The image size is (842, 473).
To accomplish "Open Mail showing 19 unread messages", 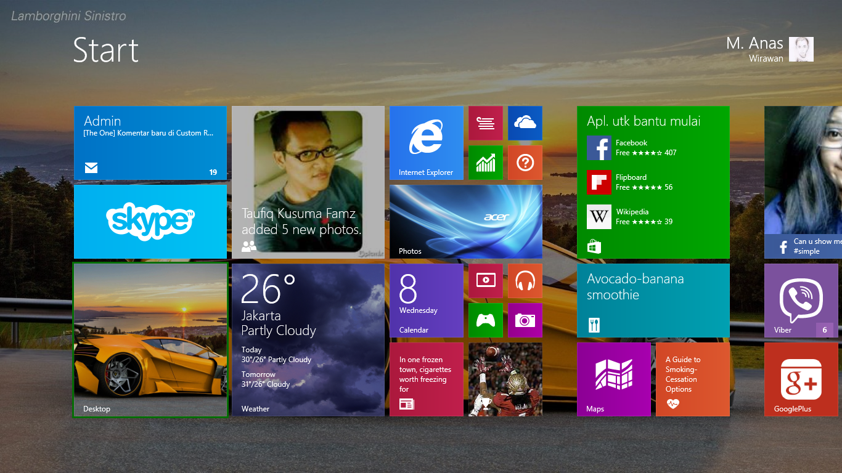I will click(150, 143).
